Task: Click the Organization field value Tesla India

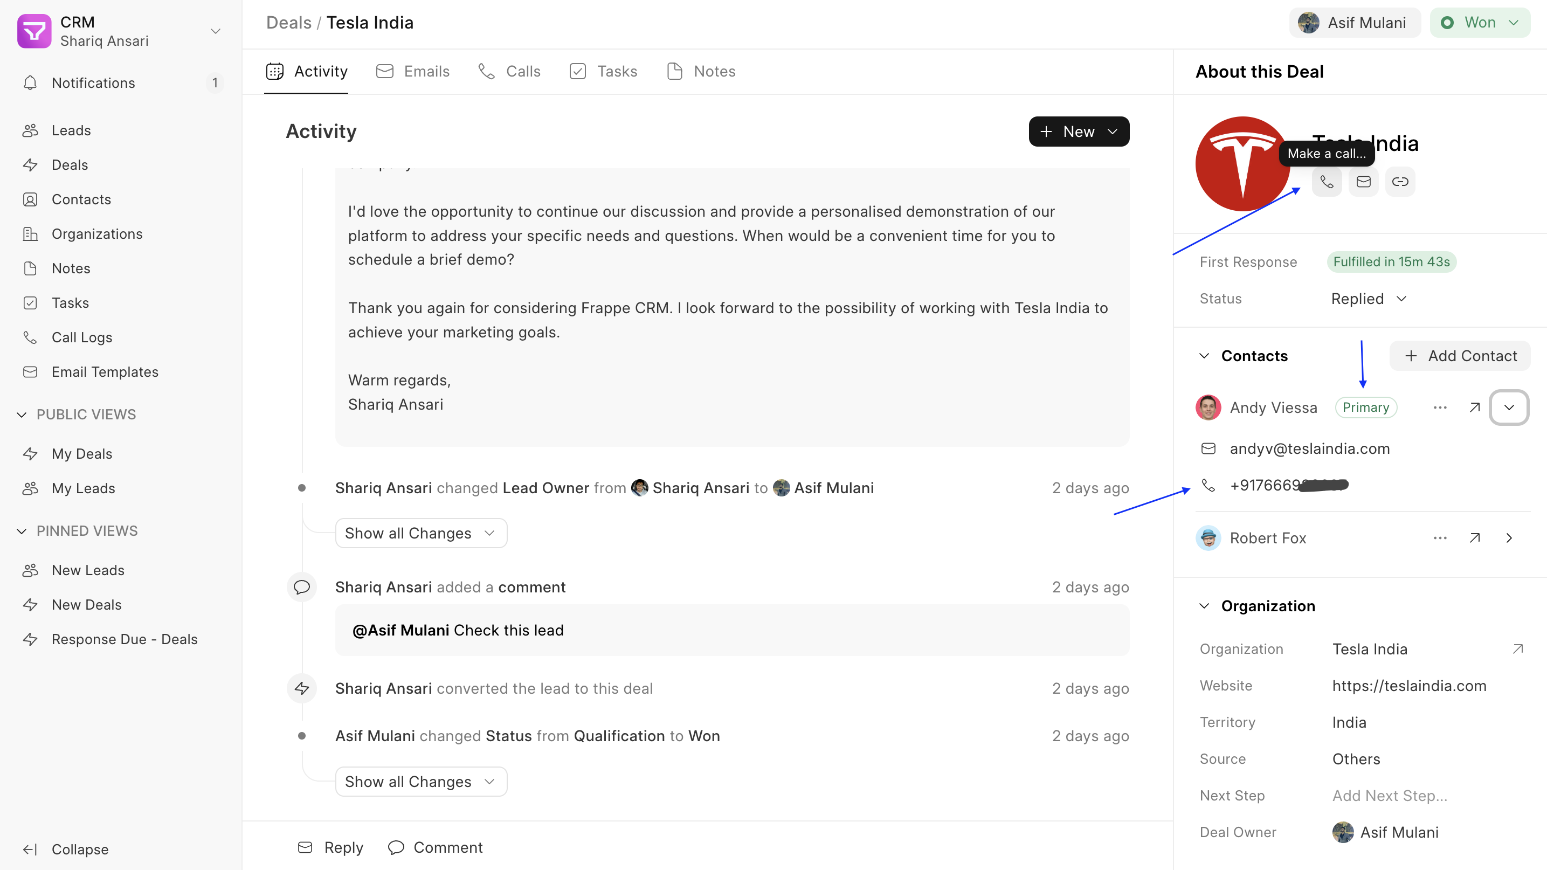Action: click(1369, 648)
